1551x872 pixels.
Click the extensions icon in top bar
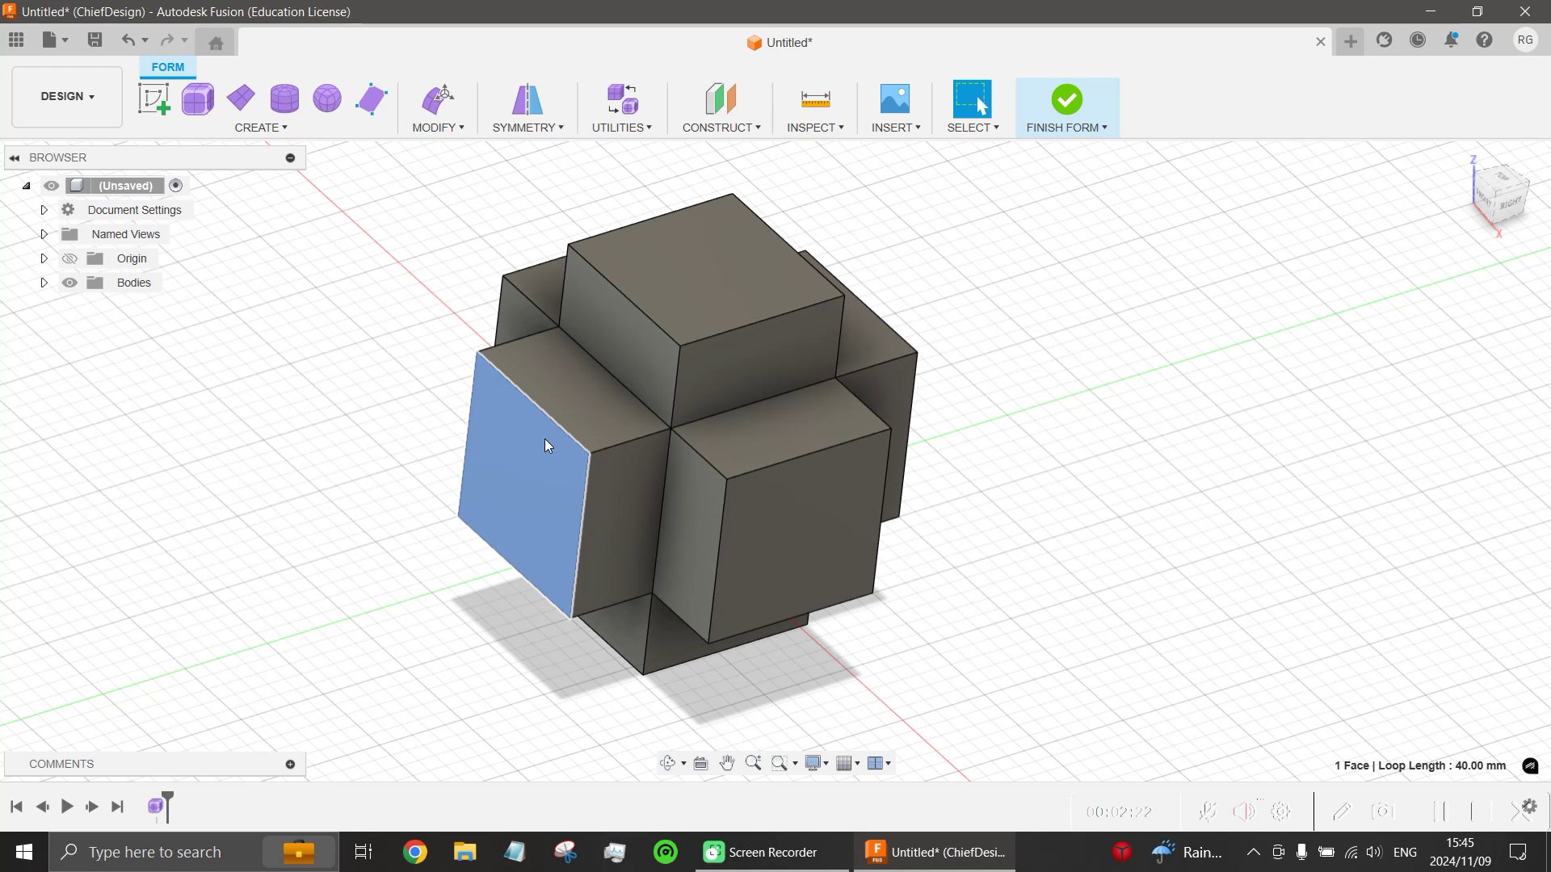tap(1385, 40)
